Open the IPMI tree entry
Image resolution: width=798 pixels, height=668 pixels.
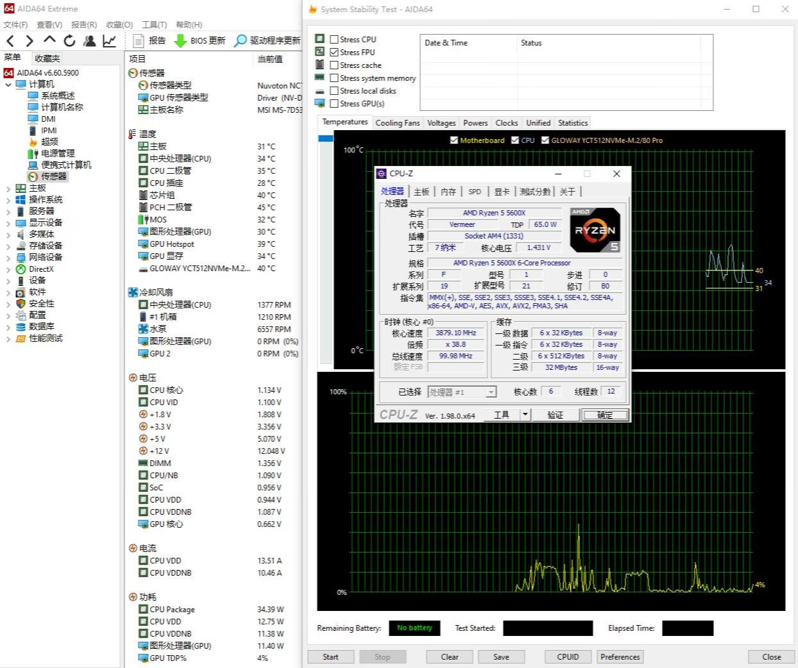point(49,130)
